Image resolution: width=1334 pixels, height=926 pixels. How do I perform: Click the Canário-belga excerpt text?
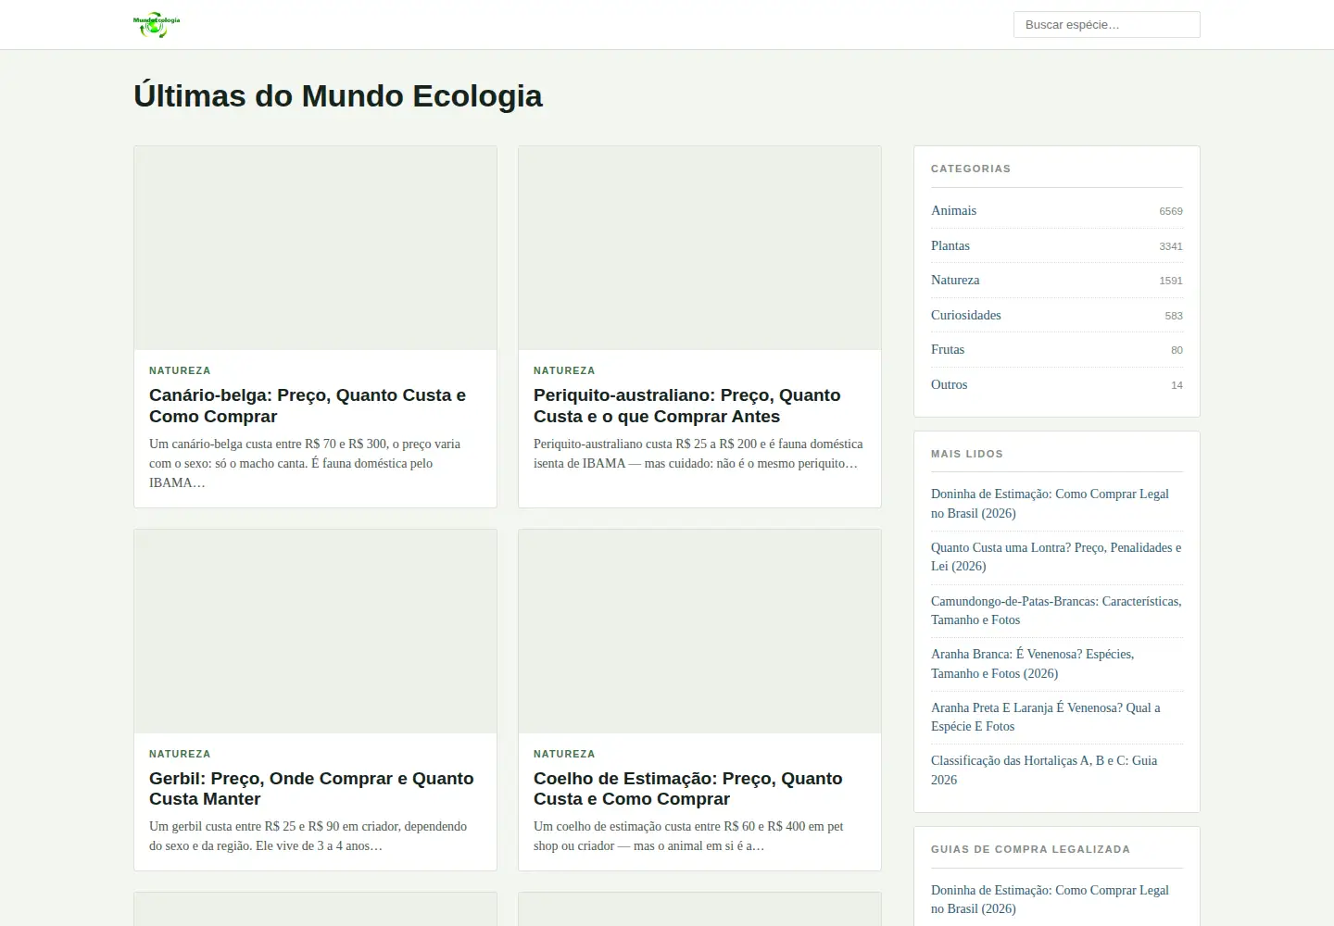tap(305, 463)
